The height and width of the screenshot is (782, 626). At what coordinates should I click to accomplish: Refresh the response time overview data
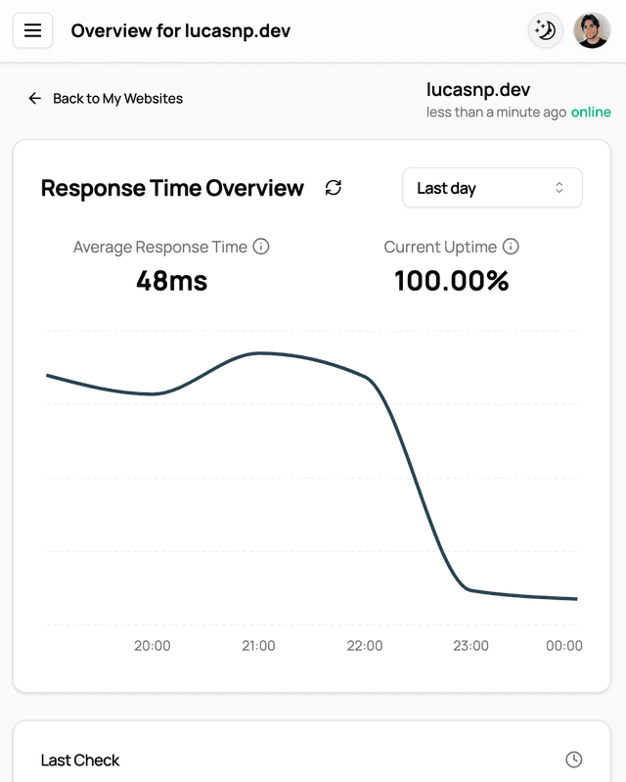click(334, 188)
